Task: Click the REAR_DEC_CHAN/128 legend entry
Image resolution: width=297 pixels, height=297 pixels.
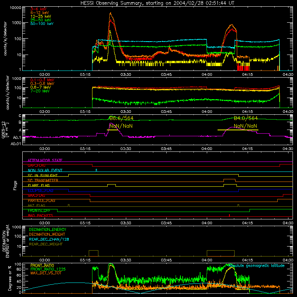Action: pos(49,239)
